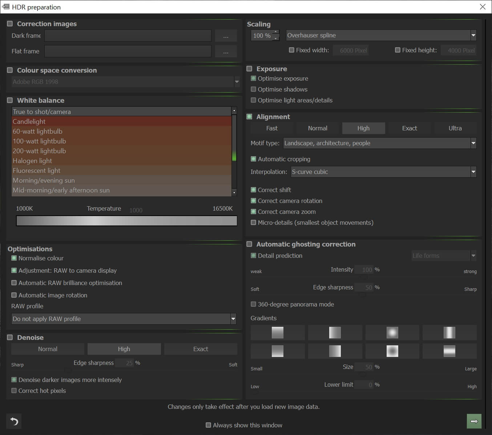Choose the vertical bright stripe gradient
The width and height of the screenshot is (492, 435).
pyautogui.click(x=449, y=333)
